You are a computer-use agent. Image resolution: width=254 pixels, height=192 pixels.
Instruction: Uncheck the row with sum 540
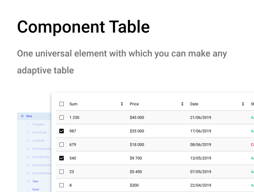pyautogui.click(x=61, y=158)
